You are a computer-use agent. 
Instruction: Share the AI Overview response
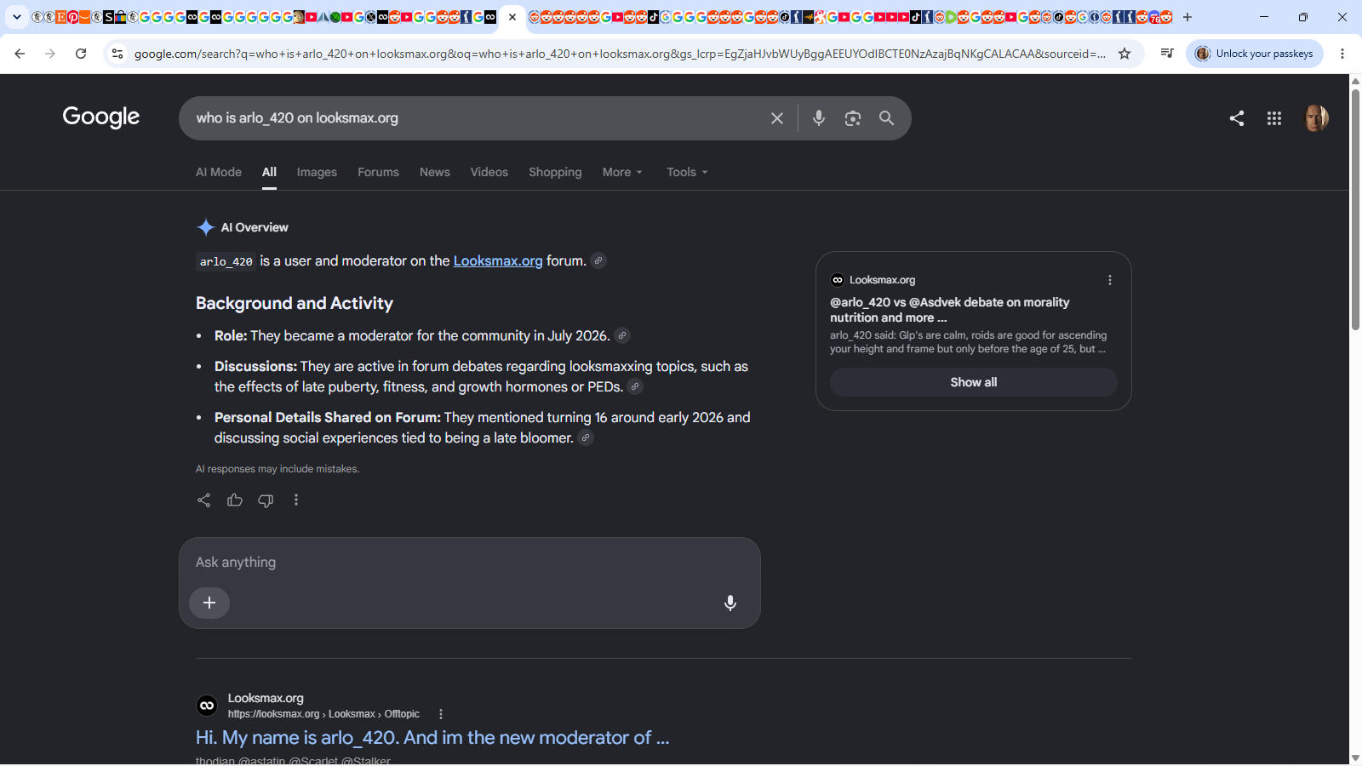coord(203,500)
